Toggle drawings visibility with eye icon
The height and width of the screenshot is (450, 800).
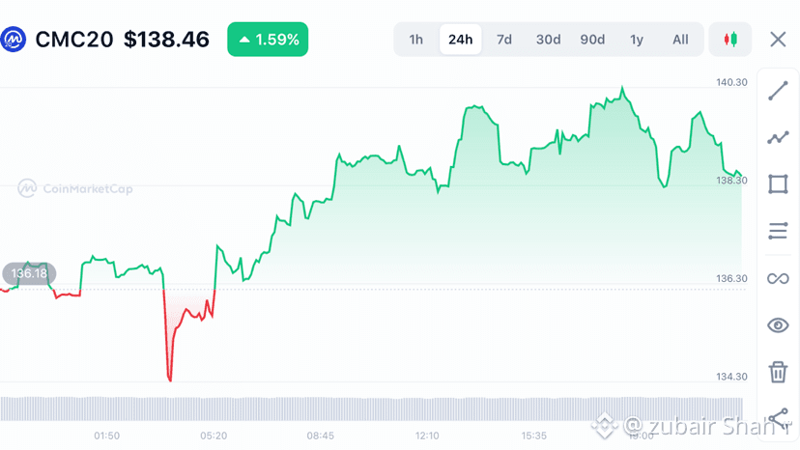(x=778, y=325)
